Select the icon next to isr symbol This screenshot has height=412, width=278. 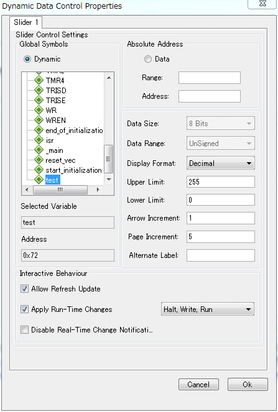coord(39,140)
